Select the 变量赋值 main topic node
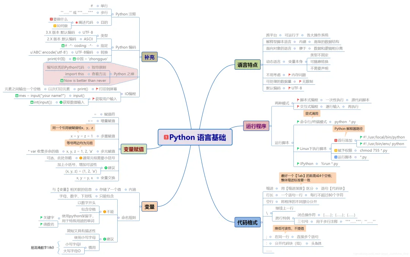The width and height of the screenshot is (410, 257). (x=134, y=149)
